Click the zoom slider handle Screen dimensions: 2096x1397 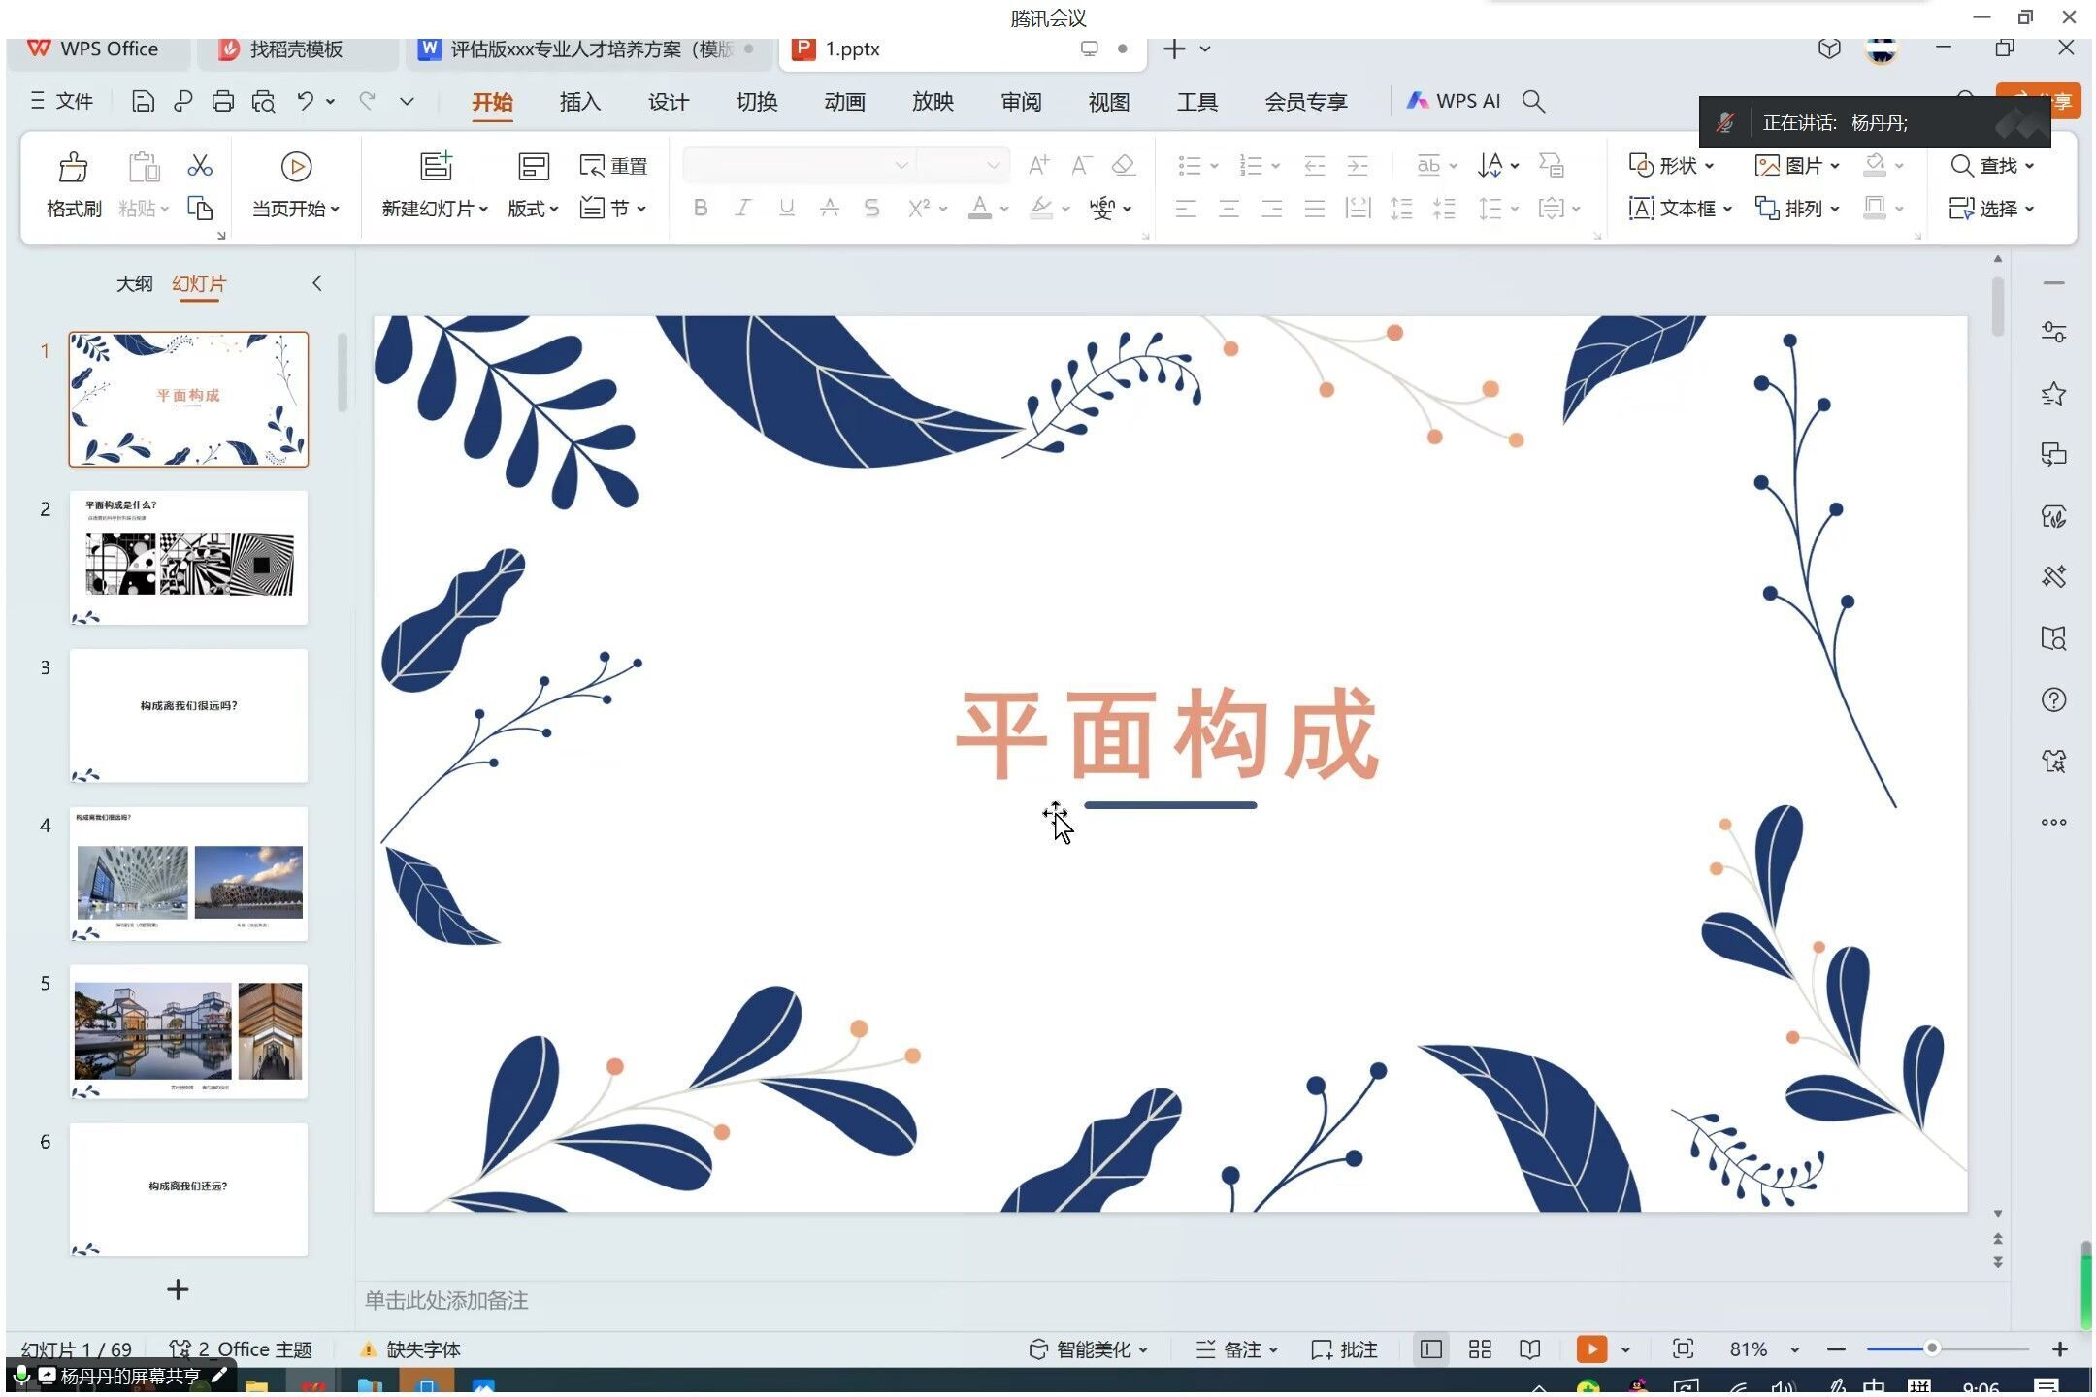tap(1931, 1348)
